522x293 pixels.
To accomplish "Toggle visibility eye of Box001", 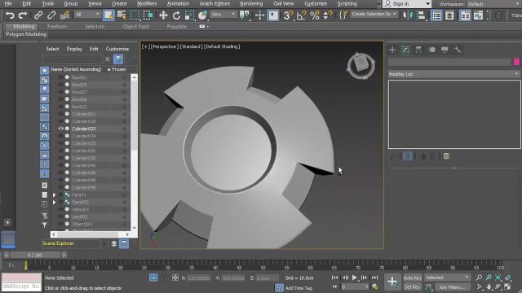I will pyautogui.click(x=60, y=77).
